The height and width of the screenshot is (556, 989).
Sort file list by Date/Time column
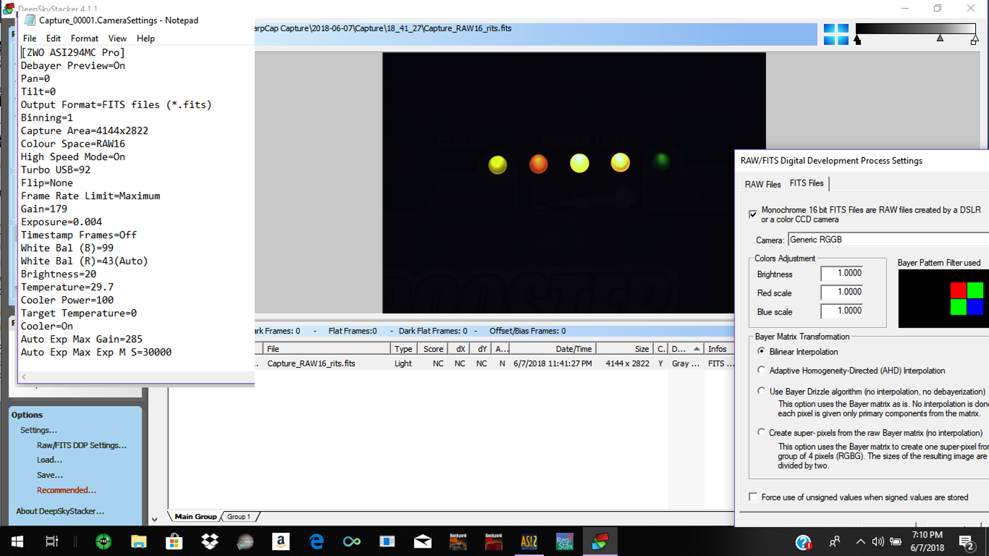coord(553,349)
